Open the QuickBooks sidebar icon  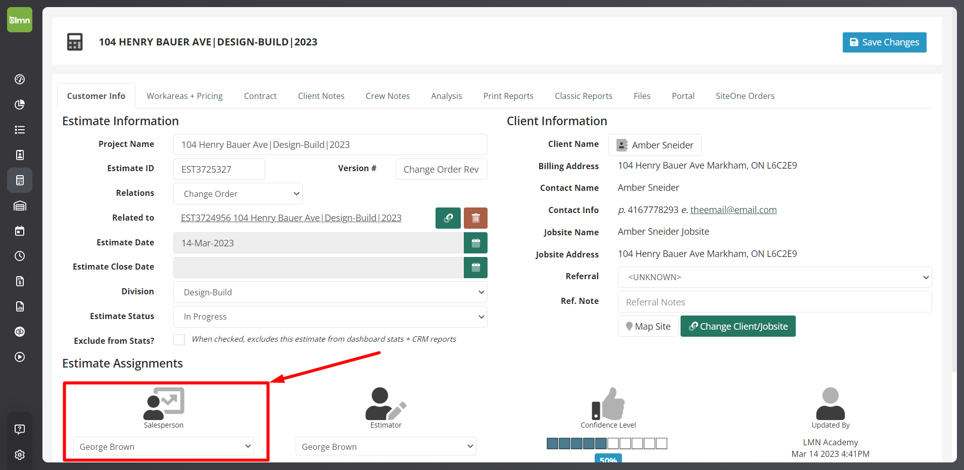pos(20,332)
